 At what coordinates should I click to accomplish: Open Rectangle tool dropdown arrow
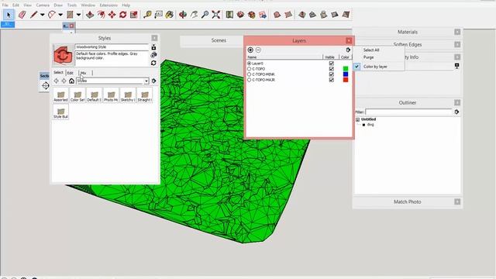(x=79, y=15)
